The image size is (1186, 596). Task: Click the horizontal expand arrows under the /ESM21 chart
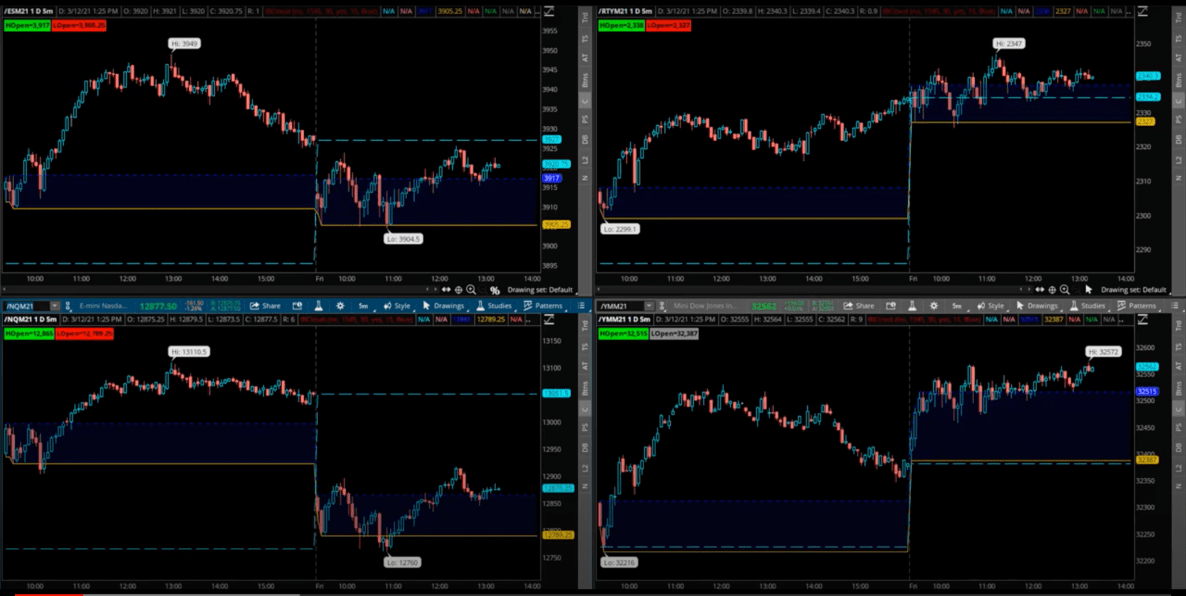point(446,290)
